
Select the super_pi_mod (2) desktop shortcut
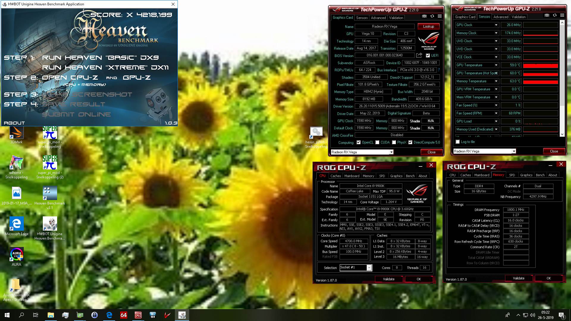[x=50, y=167]
